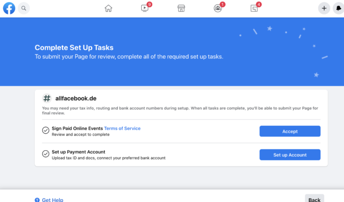Go to Home feed icon
344x202 pixels.
tap(108, 8)
